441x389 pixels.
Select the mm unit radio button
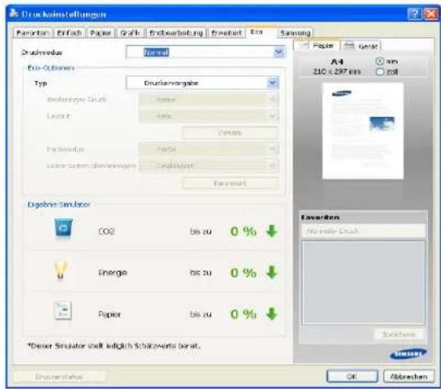pos(380,60)
